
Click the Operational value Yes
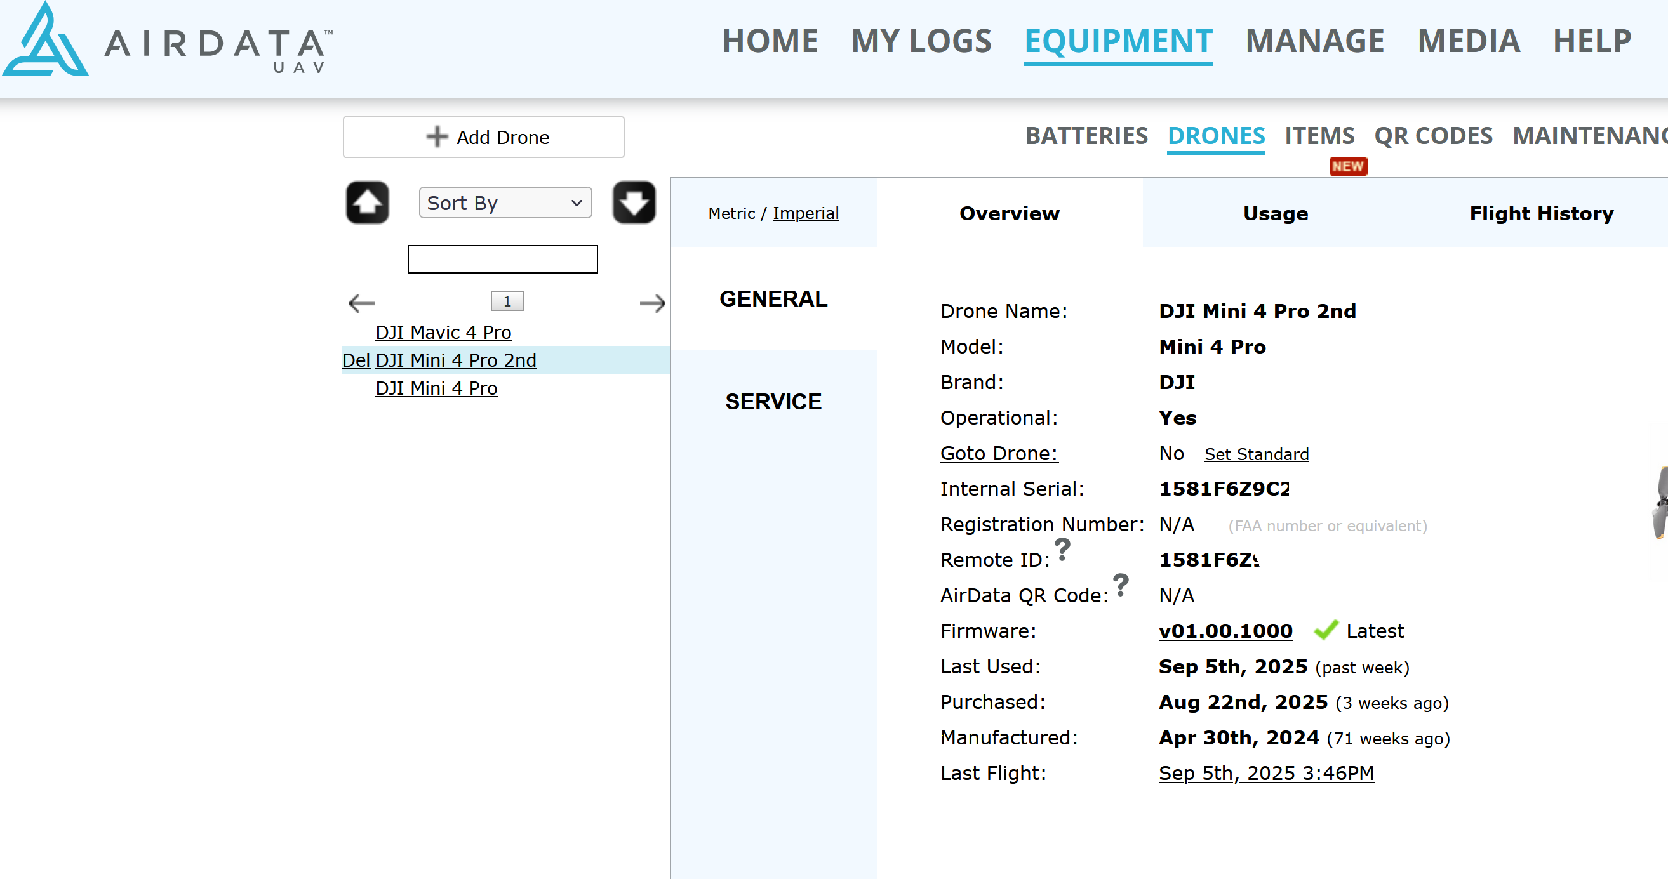click(1177, 418)
